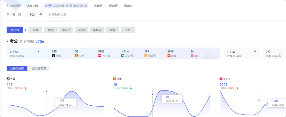Select 近24小时 time range
The image size is (286, 117).
tap(32, 6)
